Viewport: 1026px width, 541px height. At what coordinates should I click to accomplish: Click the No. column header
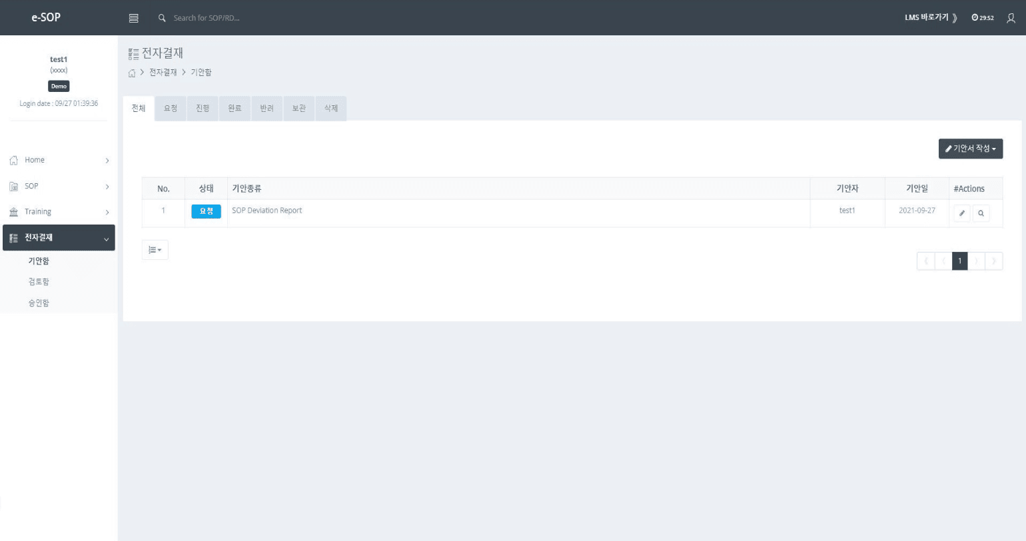click(x=163, y=189)
